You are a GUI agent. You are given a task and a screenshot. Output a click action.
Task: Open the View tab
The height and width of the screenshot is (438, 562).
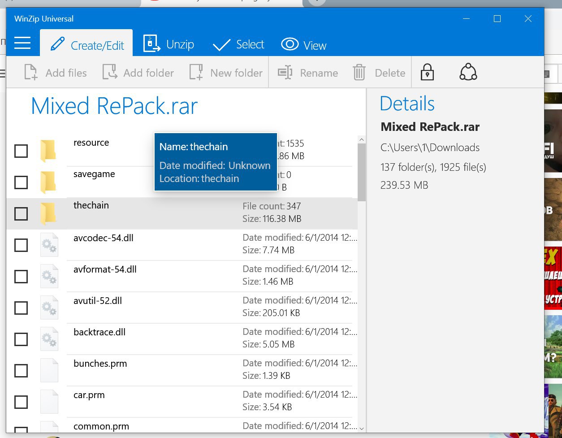tap(304, 45)
